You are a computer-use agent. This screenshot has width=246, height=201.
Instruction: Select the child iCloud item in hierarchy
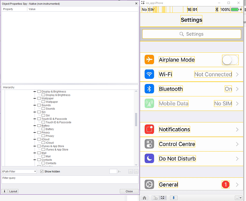coord(50,143)
